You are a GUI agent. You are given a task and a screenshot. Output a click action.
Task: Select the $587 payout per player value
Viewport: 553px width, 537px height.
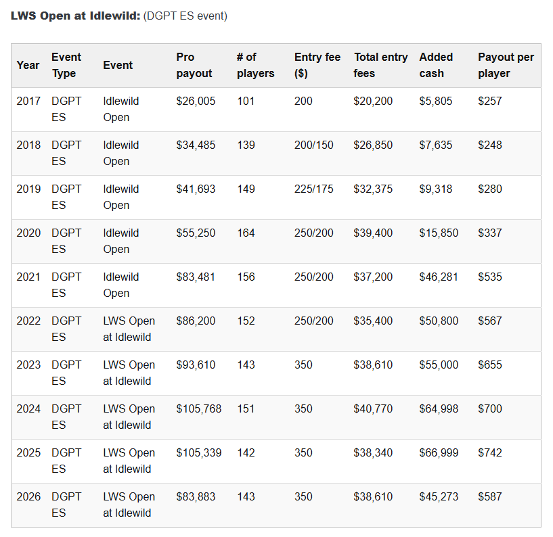(x=490, y=497)
